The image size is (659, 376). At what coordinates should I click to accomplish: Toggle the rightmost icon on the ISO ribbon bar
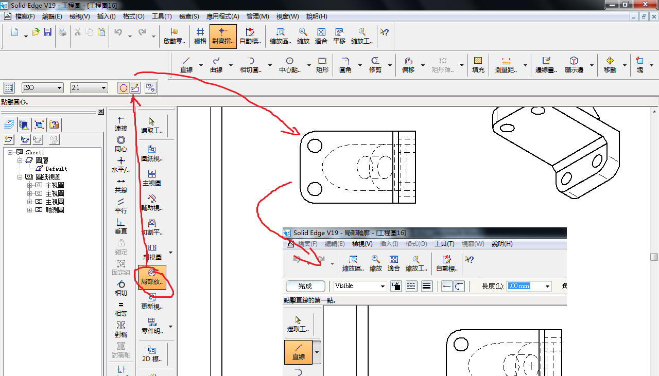[x=150, y=88]
